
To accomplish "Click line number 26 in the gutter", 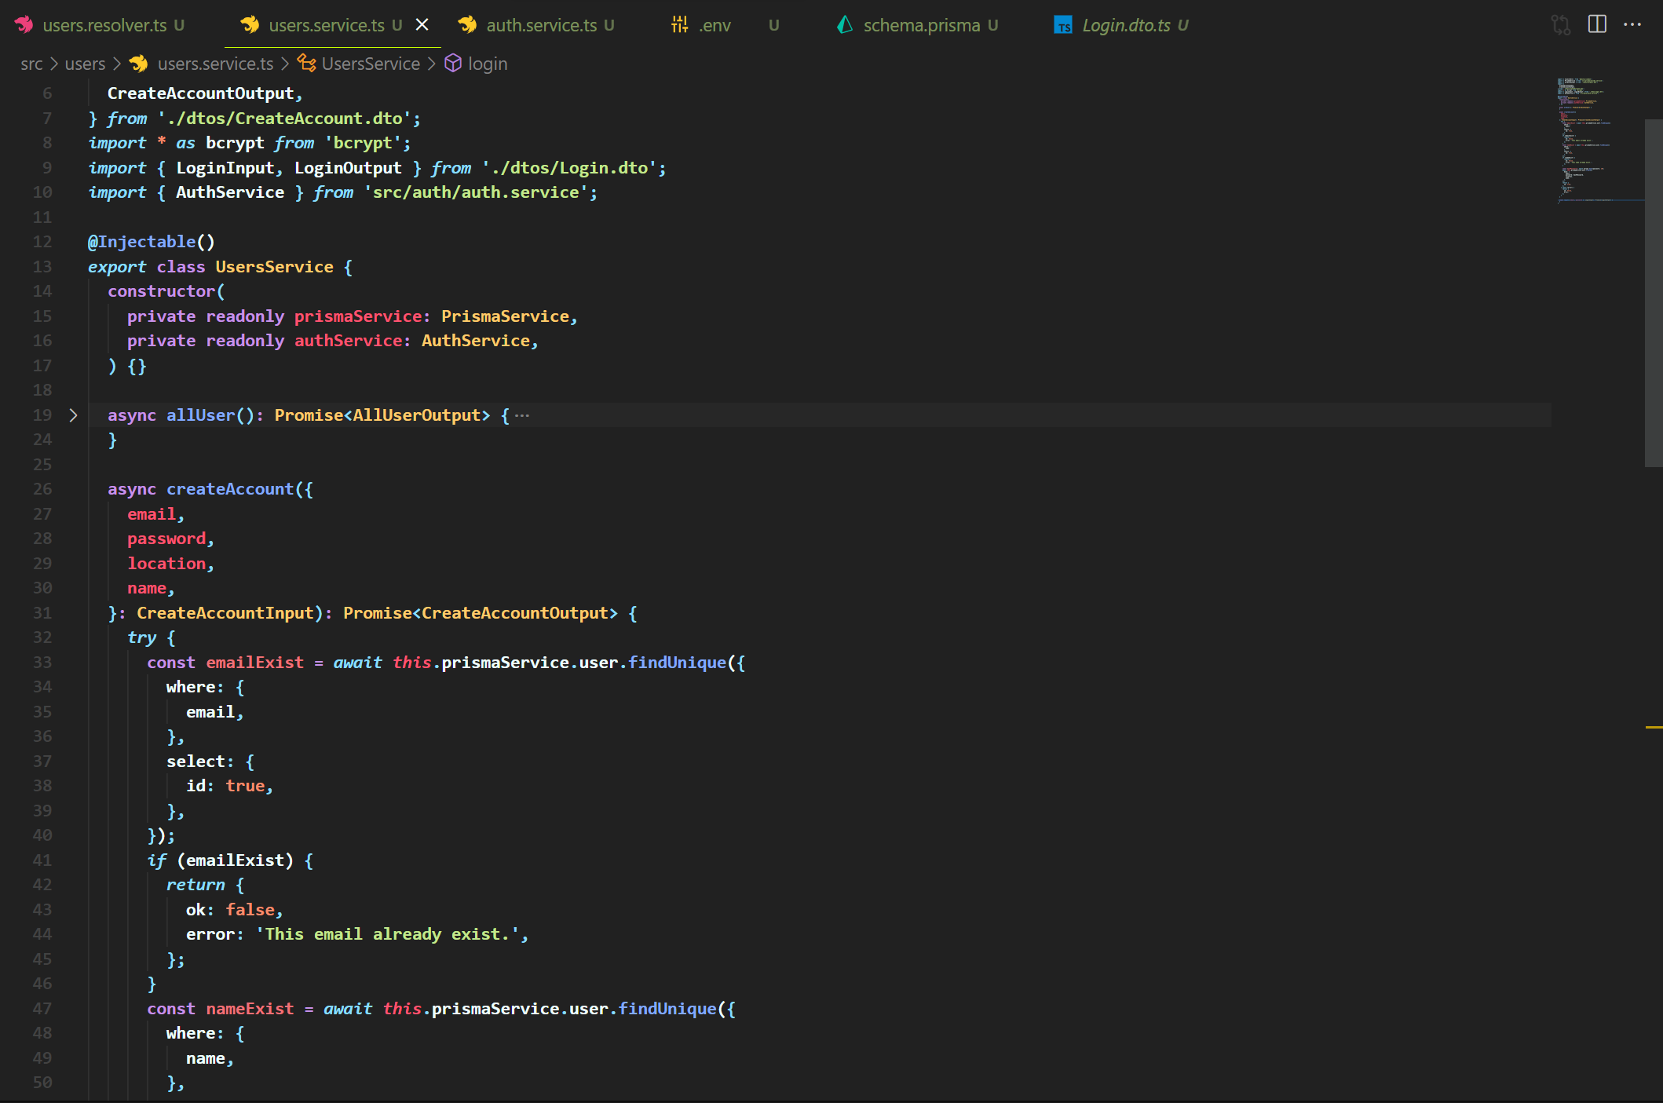I will click(x=42, y=489).
